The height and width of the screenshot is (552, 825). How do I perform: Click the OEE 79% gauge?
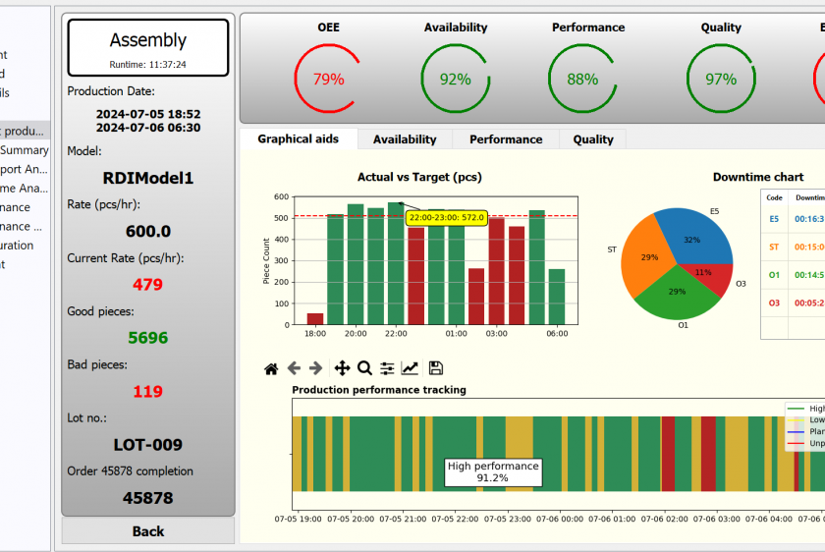[328, 79]
